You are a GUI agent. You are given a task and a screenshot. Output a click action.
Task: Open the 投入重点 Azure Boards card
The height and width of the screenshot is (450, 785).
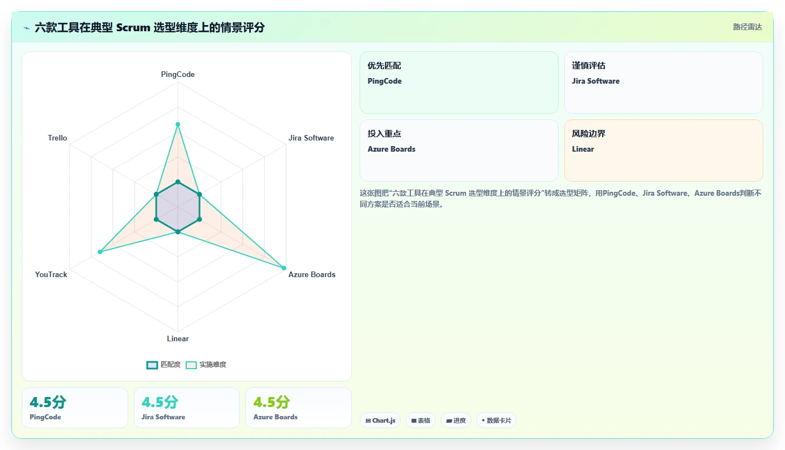pyautogui.click(x=459, y=151)
